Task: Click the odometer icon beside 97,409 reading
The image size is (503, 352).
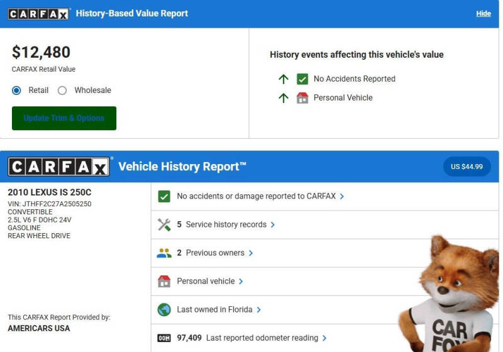Action: coord(164,338)
